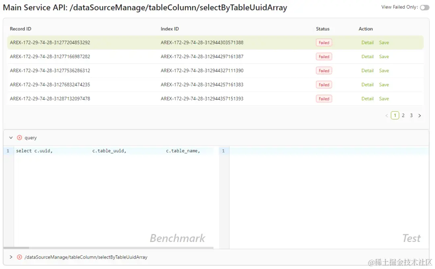
Task: Select current pagination page 1
Action: [x=395, y=115]
